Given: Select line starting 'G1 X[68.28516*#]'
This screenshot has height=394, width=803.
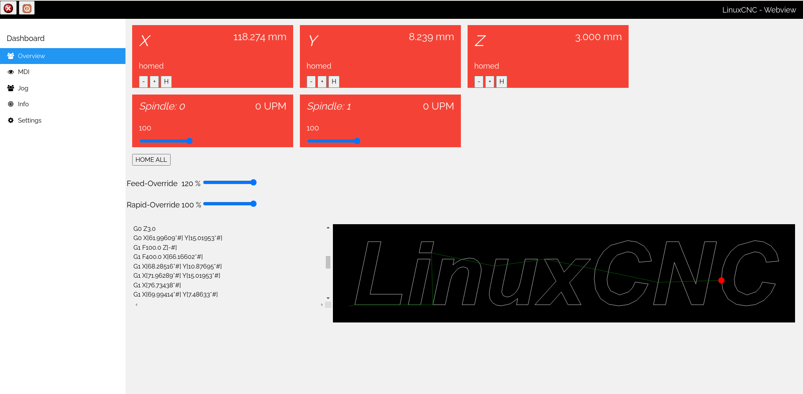Looking at the screenshot, I should [178, 266].
